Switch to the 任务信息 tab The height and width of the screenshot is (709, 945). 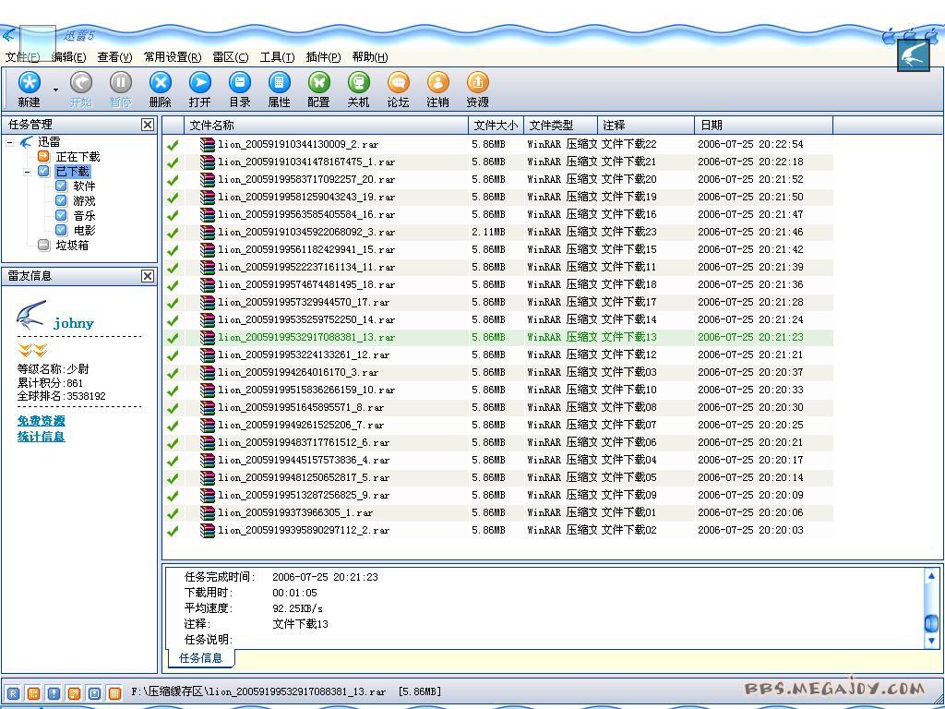[200, 657]
